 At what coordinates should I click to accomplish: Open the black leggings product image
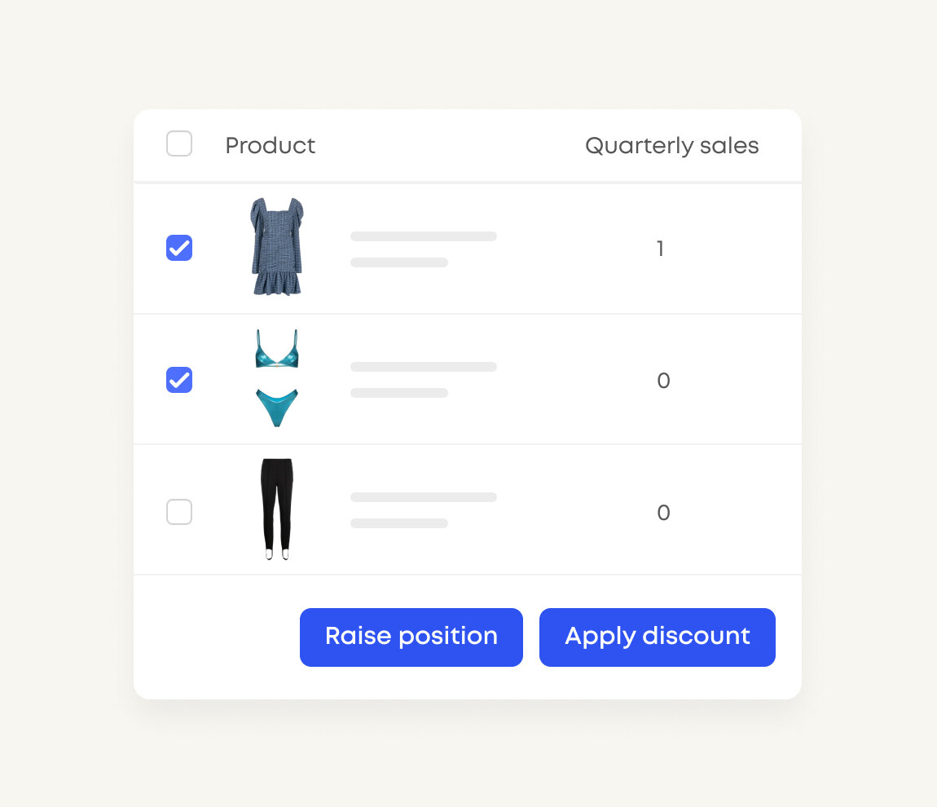(277, 509)
